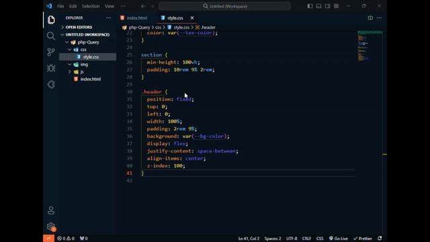Select the style.css editor tab
Screen dimensions: 430x242
point(175,18)
